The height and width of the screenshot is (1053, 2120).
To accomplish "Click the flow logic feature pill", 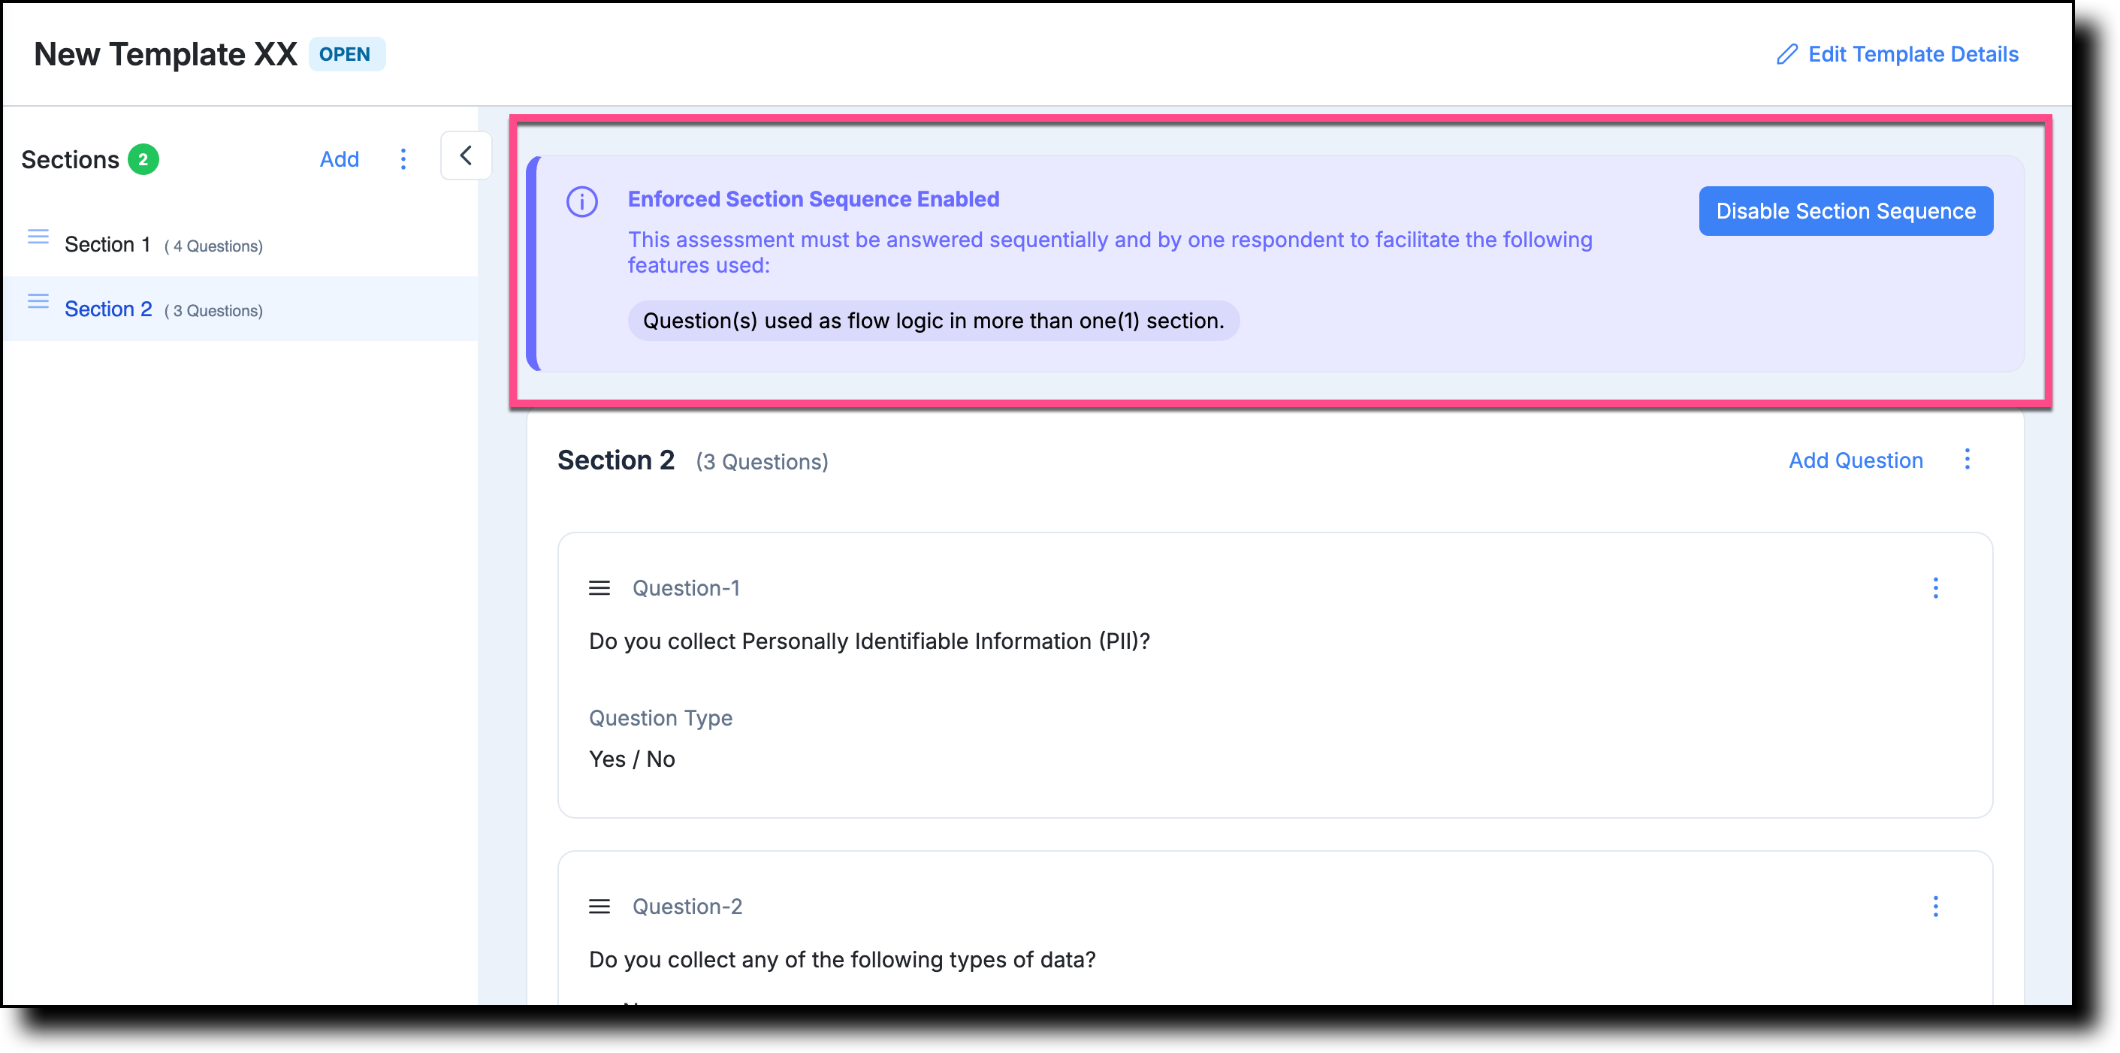I will [933, 321].
